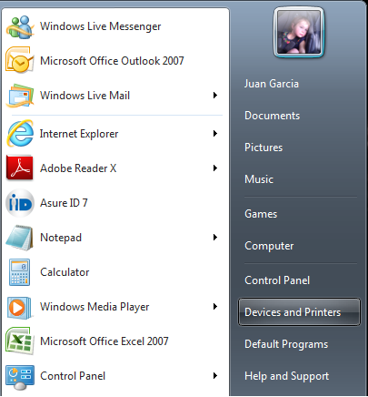Open Internet Explorer icon
Viewport: 368px width, 397px height.
click(x=20, y=134)
